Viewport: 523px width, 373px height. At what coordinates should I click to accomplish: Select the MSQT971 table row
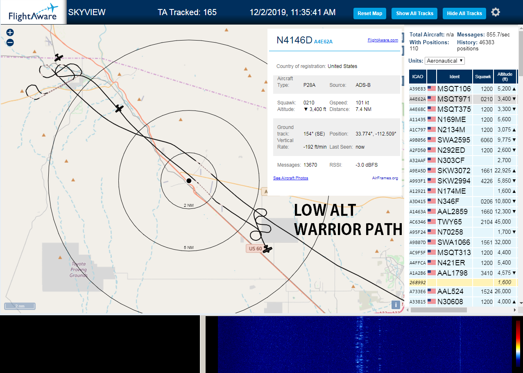(463, 99)
